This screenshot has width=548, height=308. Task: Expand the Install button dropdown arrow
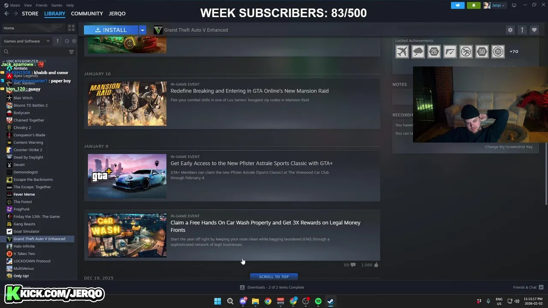(143, 30)
